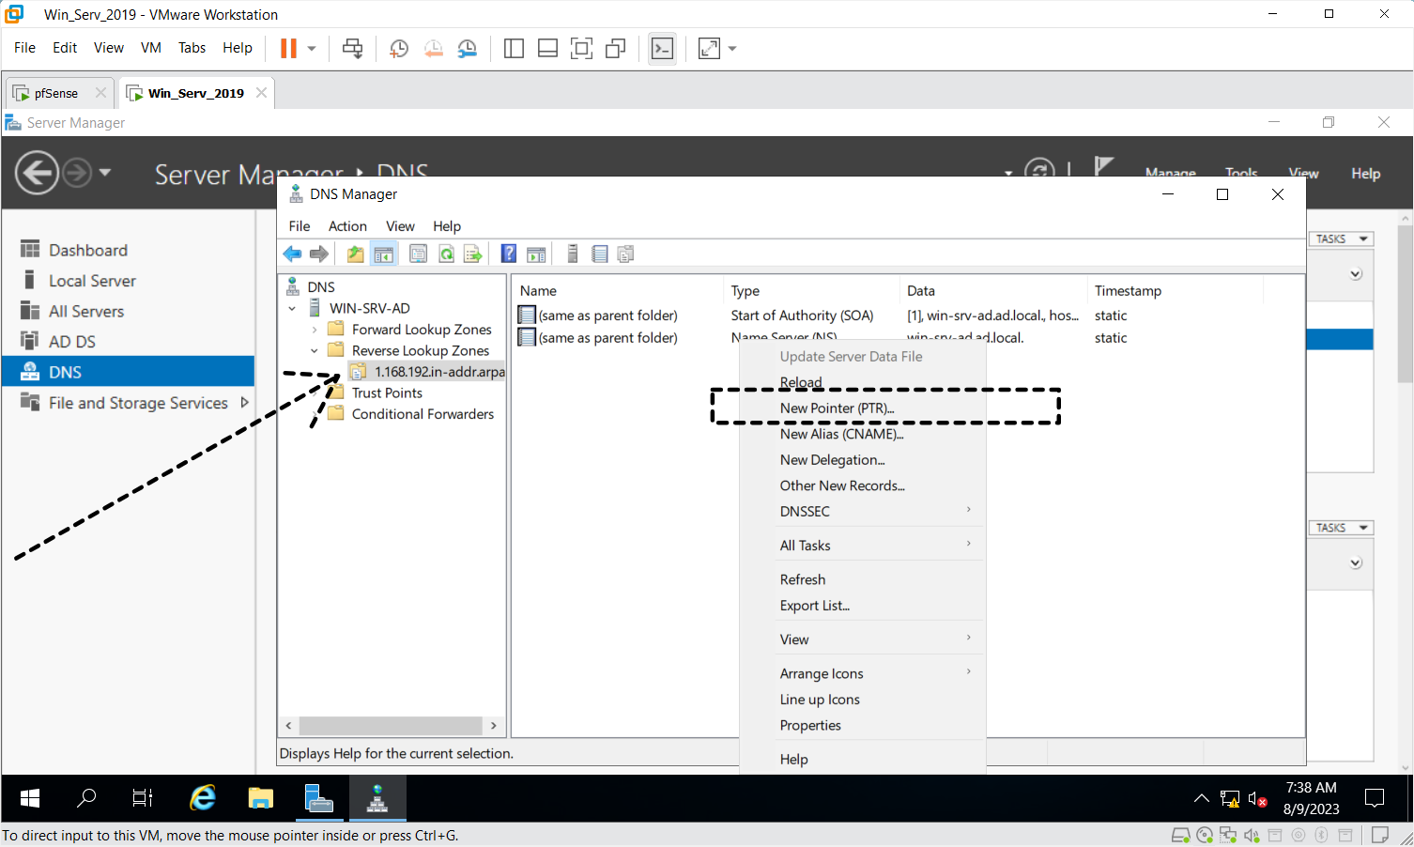1414x847 pixels.
Task: Click the multiple records icon in DNS toolbar
Action: click(626, 254)
